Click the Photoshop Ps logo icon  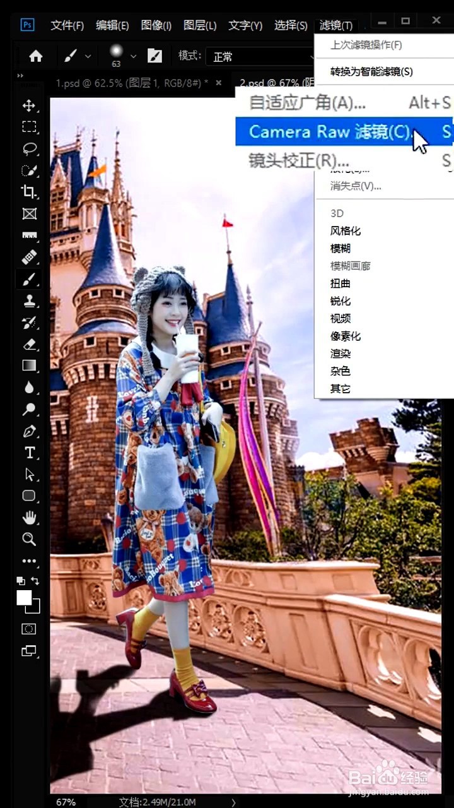coord(27,25)
